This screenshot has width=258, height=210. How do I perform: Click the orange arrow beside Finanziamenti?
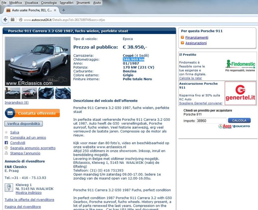tap(182, 37)
